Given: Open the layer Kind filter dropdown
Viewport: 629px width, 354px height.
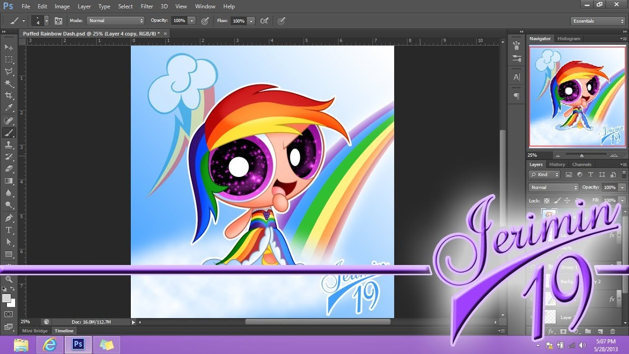Looking at the screenshot, I should click(544, 175).
